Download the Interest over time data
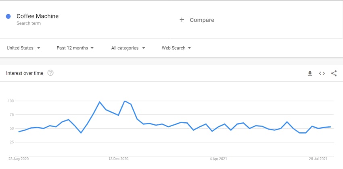This screenshot has height=169, width=343. click(x=310, y=74)
